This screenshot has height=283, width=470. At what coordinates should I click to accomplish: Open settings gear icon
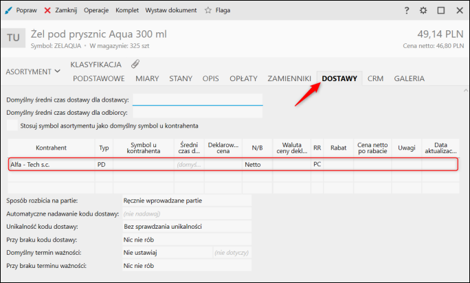423,10
